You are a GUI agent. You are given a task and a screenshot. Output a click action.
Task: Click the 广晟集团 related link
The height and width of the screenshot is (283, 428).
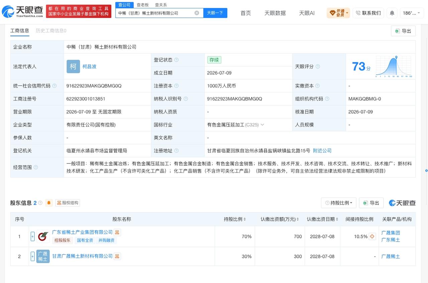[x=391, y=233]
